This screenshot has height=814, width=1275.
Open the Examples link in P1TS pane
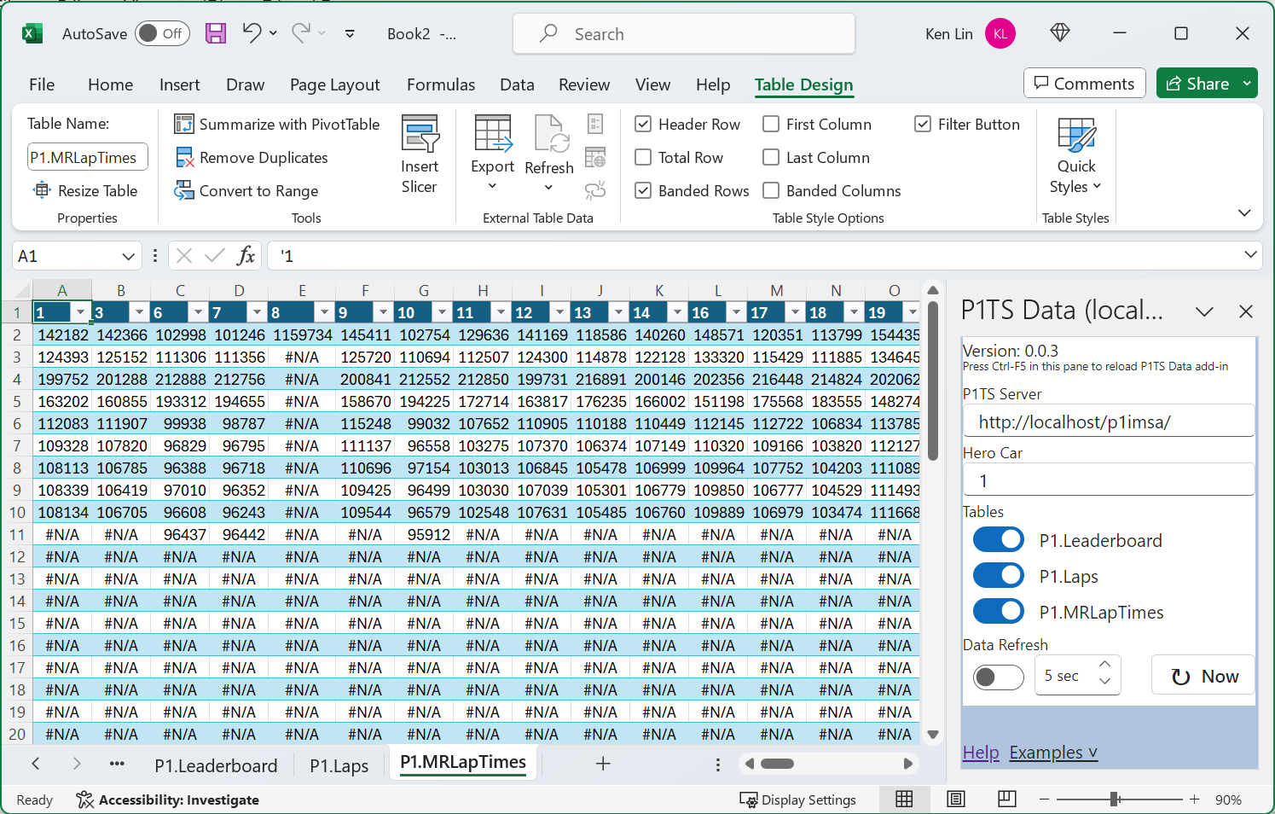coord(1053,753)
